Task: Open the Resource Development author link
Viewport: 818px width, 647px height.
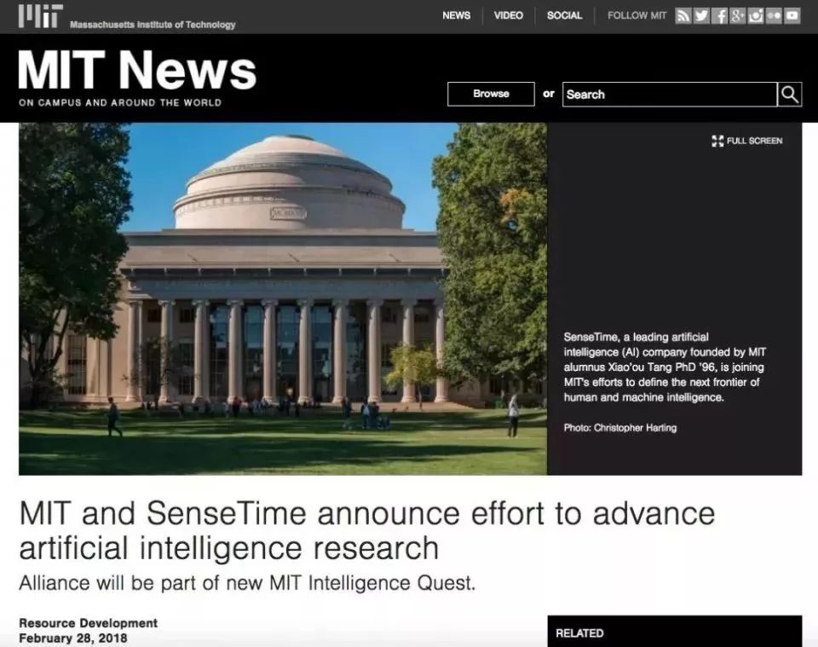Action: point(88,623)
